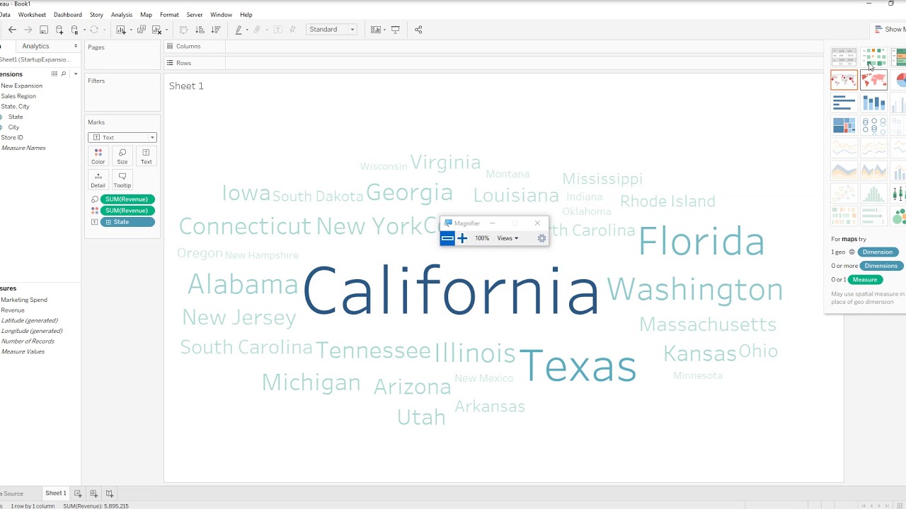Toggle Presentation Mode icon
The image size is (906, 509).
(x=396, y=30)
